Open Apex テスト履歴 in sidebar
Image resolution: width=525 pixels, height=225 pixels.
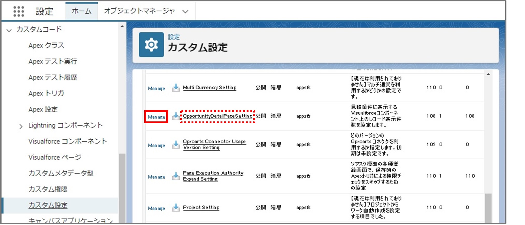pyautogui.click(x=53, y=77)
